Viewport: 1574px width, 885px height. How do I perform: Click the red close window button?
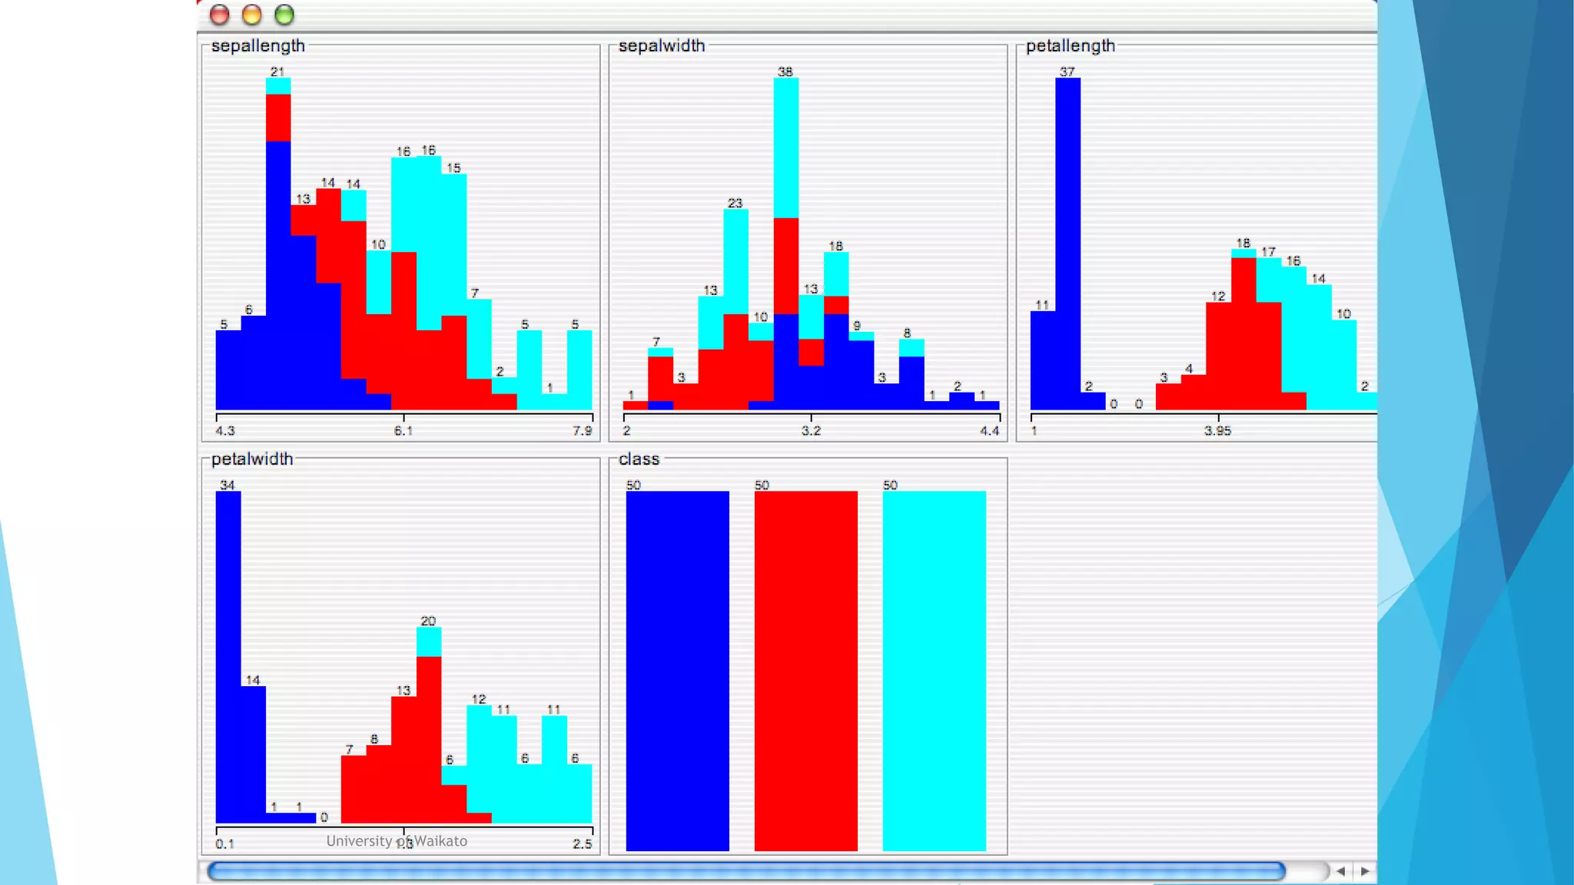(220, 15)
